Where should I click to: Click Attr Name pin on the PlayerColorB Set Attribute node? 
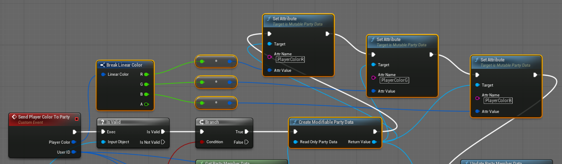pos(477,98)
